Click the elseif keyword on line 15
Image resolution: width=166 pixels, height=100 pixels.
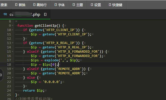point(33,52)
